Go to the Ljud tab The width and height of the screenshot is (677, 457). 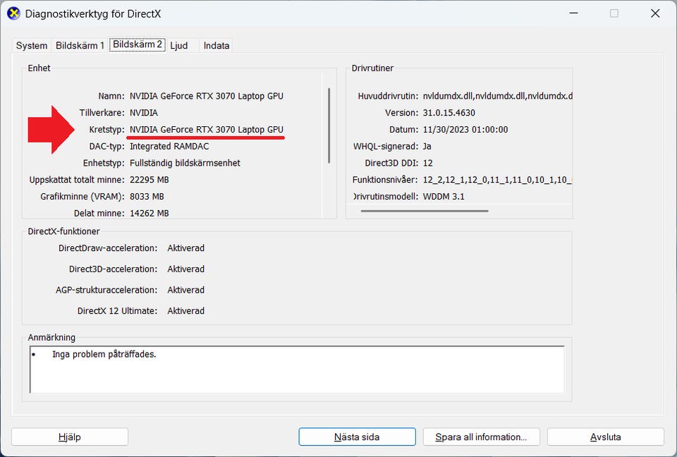point(179,46)
